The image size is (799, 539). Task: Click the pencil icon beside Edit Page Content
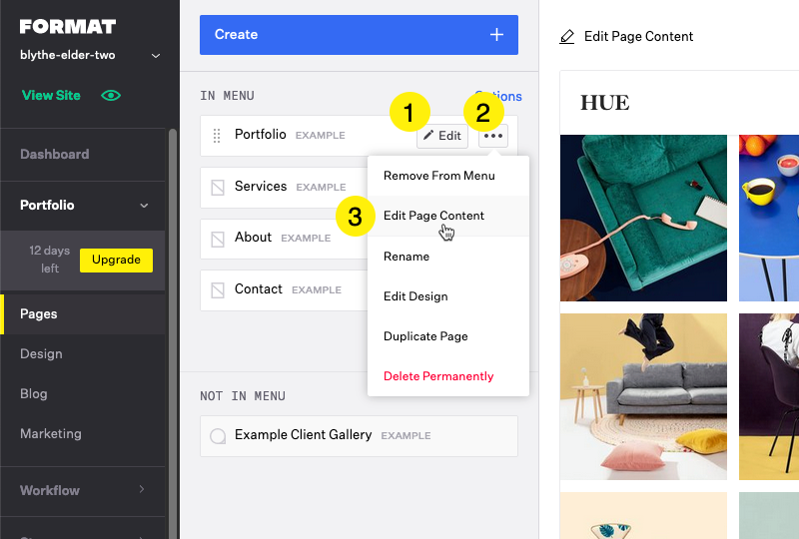pyautogui.click(x=567, y=37)
